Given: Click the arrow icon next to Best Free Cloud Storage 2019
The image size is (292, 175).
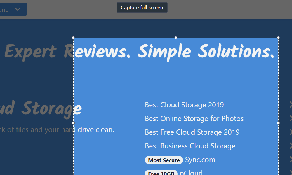Looking at the screenshot, I should [x=289, y=132].
